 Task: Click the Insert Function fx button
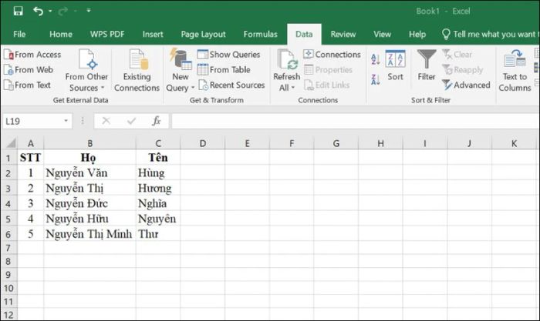coord(157,121)
